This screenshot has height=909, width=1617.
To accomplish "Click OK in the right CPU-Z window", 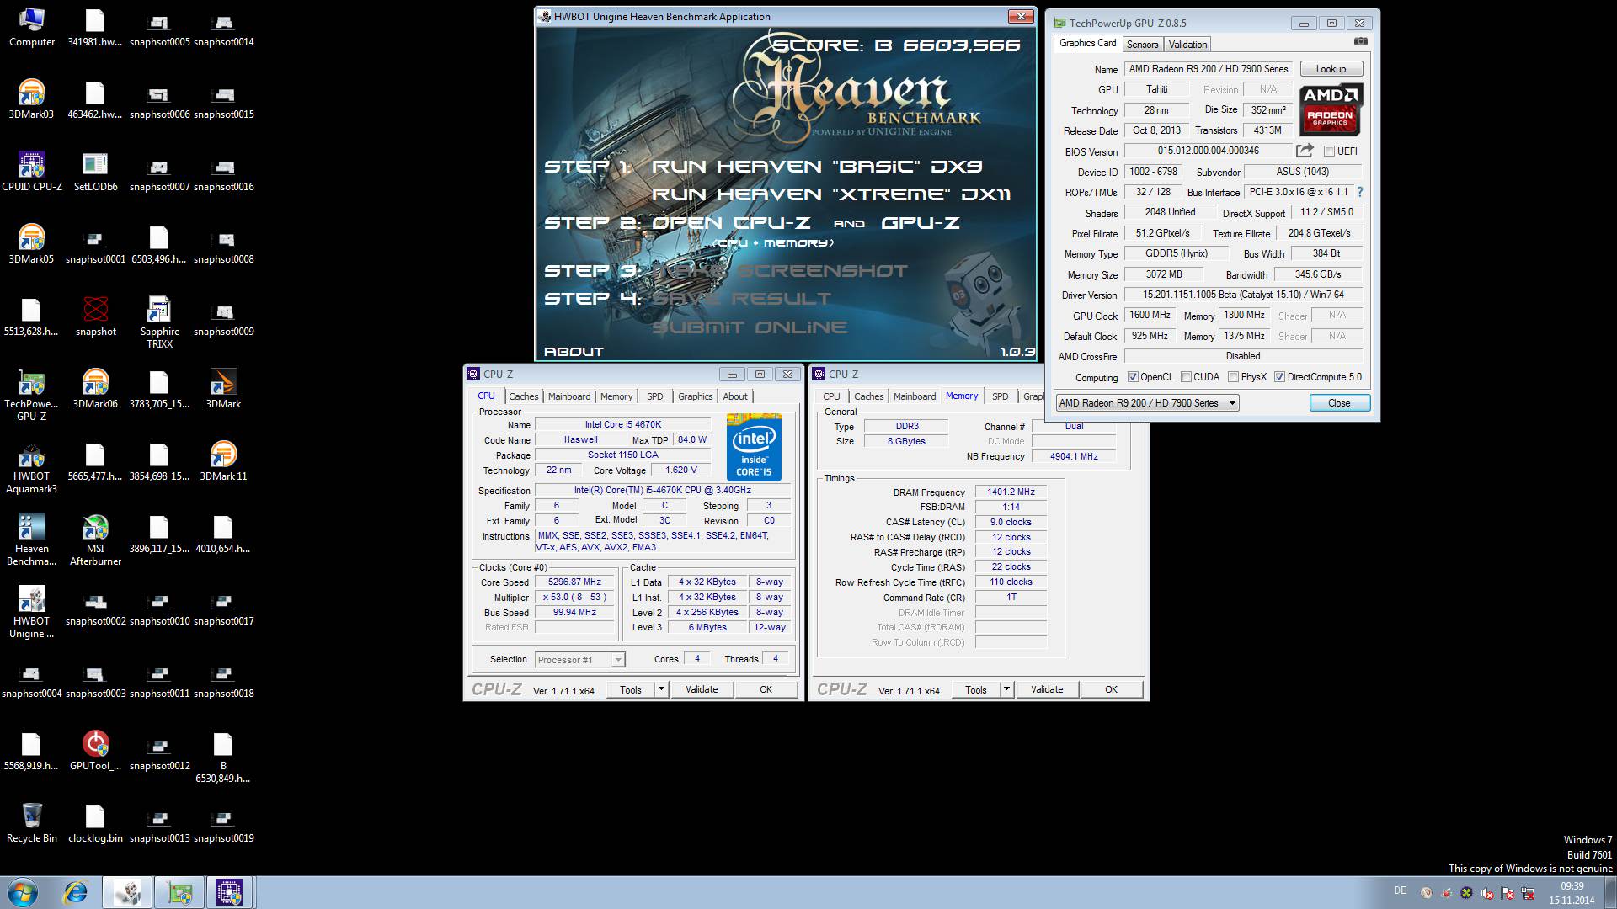I will click(1111, 689).
